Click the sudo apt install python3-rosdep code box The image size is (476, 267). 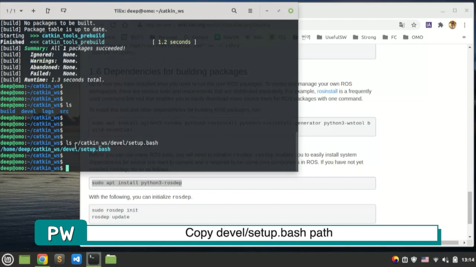[232, 183]
